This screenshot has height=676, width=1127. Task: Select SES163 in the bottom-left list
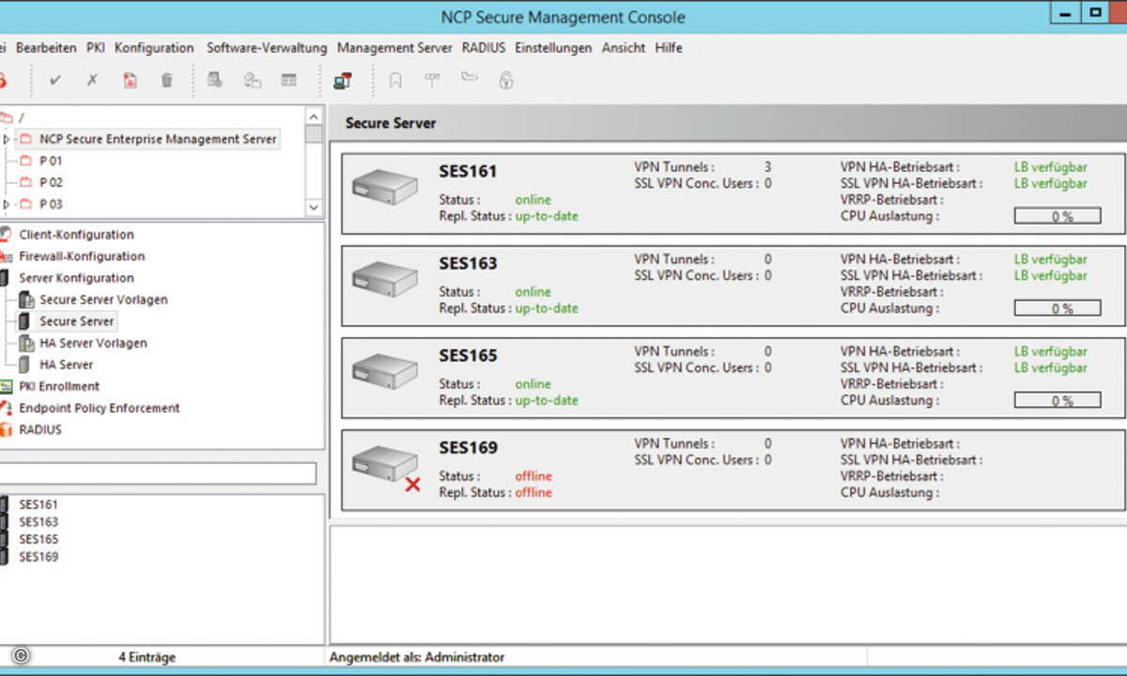click(x=39, y=522)
